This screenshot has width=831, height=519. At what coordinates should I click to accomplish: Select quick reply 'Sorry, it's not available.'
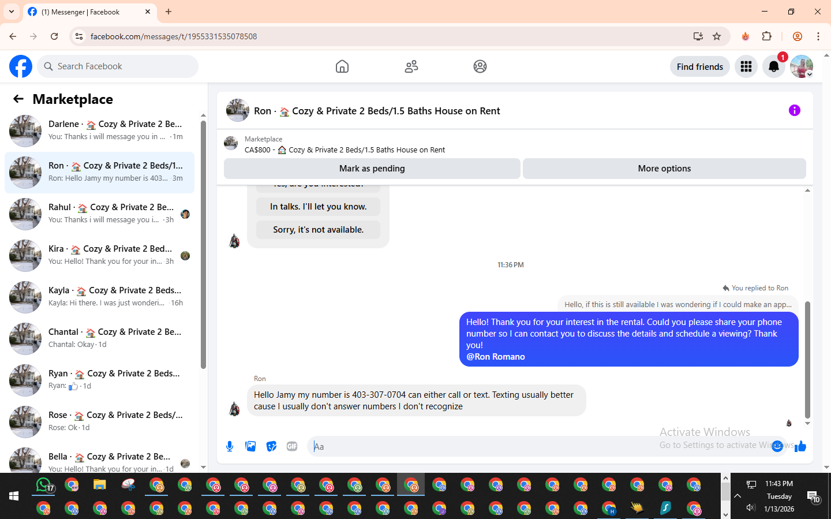[x=318, y=230]
